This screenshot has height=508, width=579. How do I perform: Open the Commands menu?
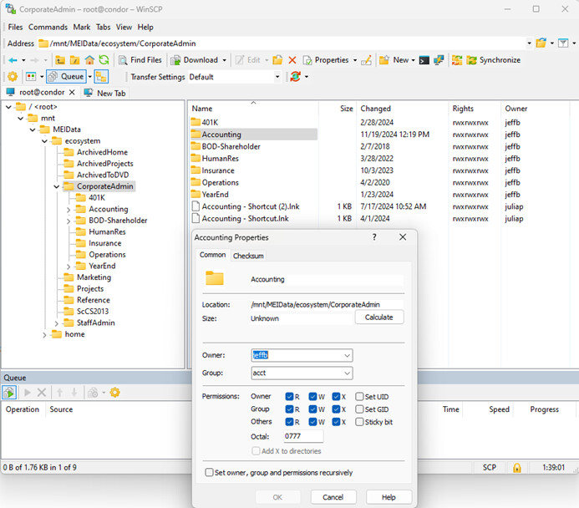tap(48, 27)
